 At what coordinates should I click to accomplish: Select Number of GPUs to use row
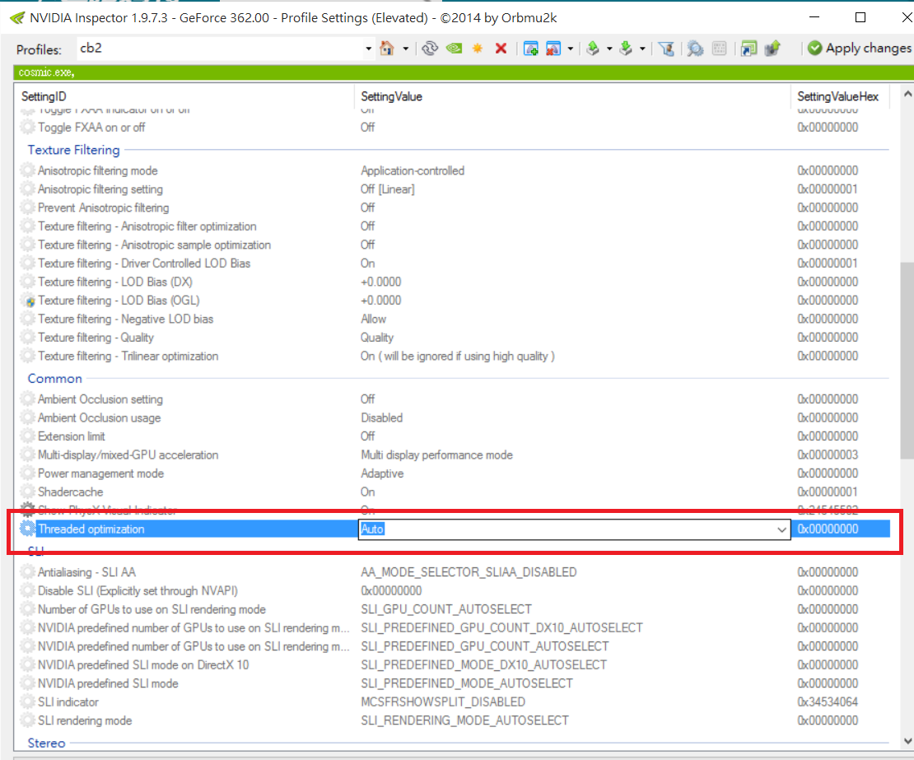pos(454,609)
